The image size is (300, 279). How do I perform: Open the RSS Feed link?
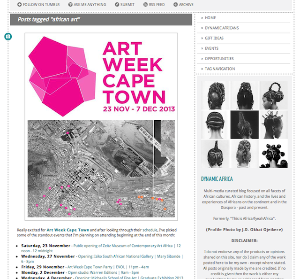(x=157, y=4)
